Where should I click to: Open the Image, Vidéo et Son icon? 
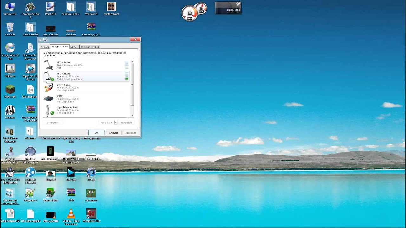click(10, 51)
